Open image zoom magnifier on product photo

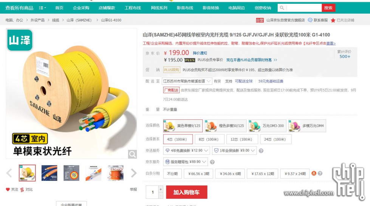point(132,154)
